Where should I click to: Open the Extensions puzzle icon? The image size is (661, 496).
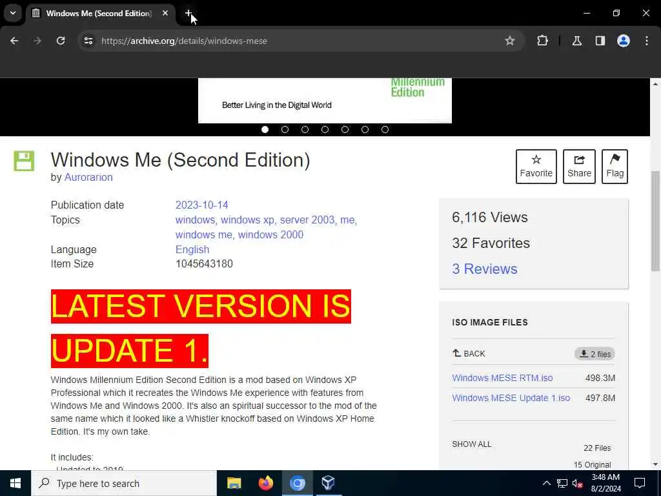coord(542,41)
